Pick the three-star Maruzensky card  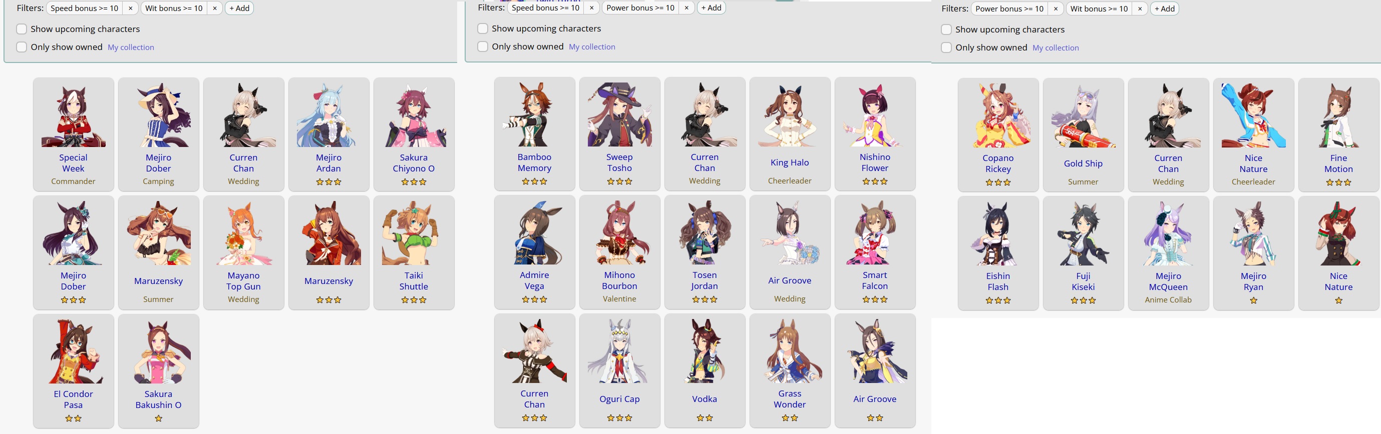328,252
